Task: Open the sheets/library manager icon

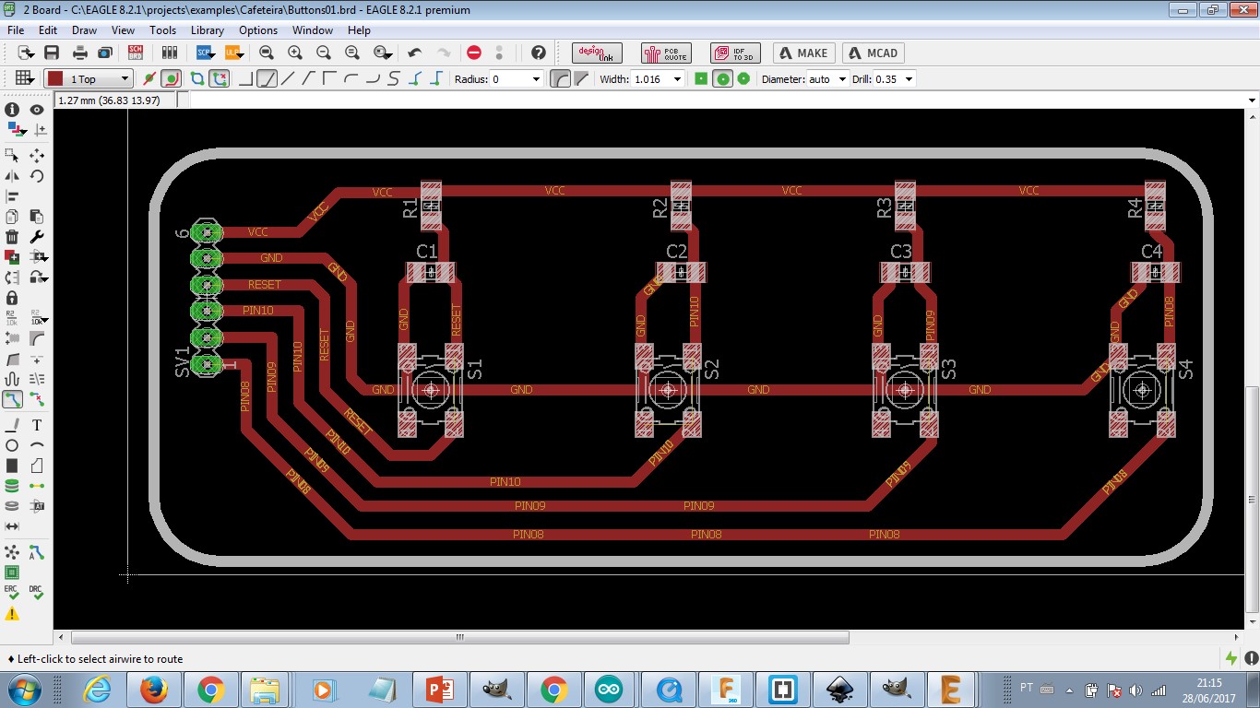Action: click(169, 53)
